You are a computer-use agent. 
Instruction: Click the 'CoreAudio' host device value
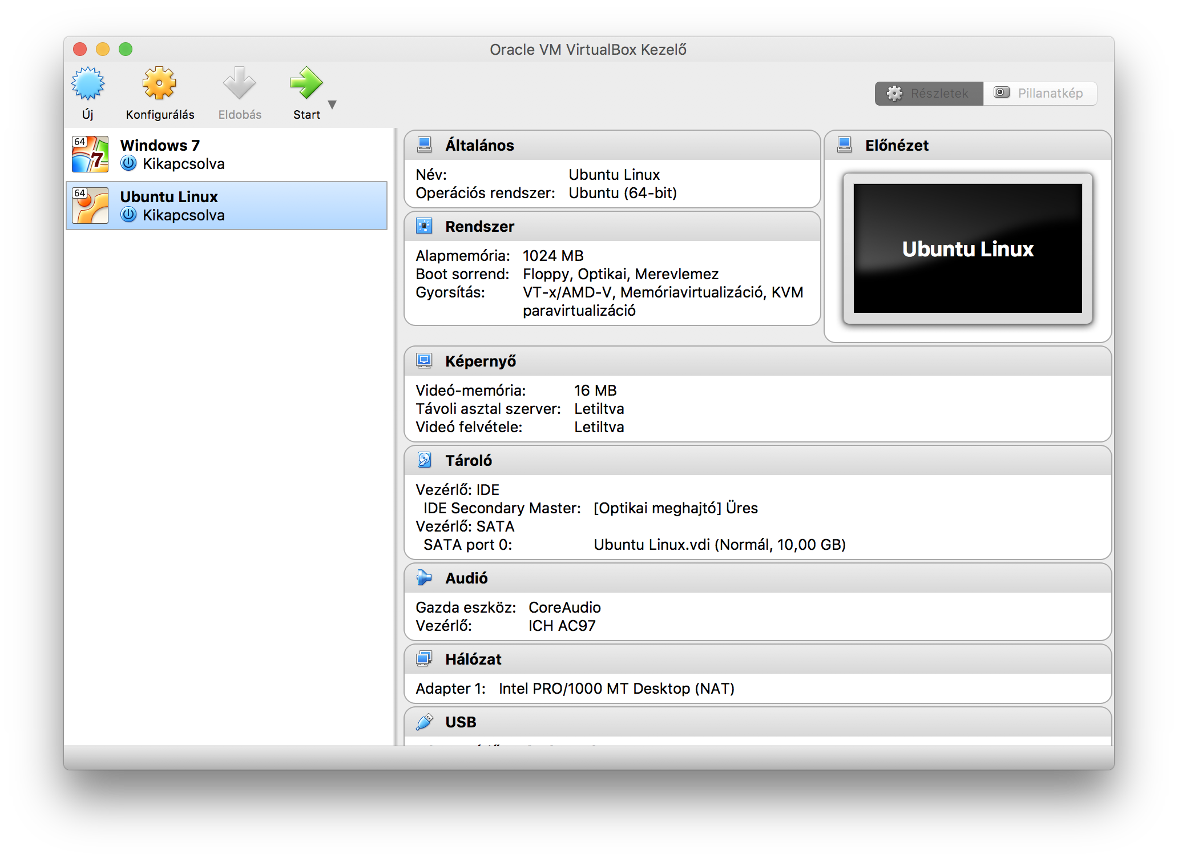click(564, 607)
